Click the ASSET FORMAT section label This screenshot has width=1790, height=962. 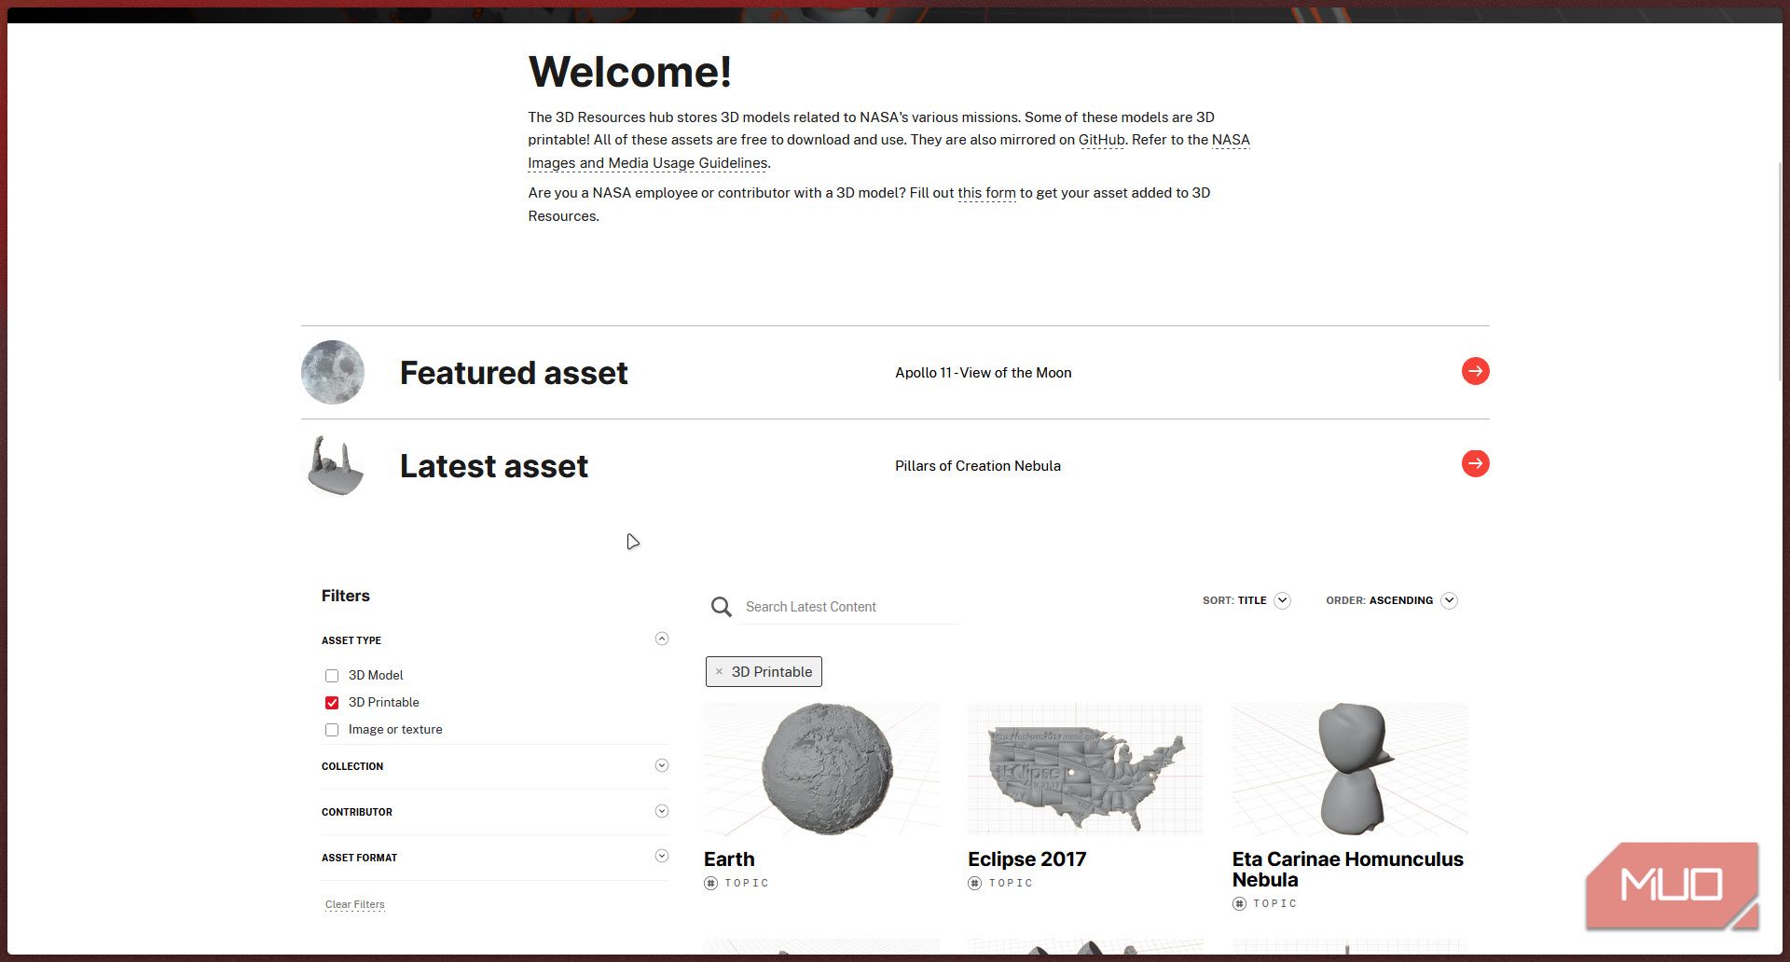click(x=359, y=858)
